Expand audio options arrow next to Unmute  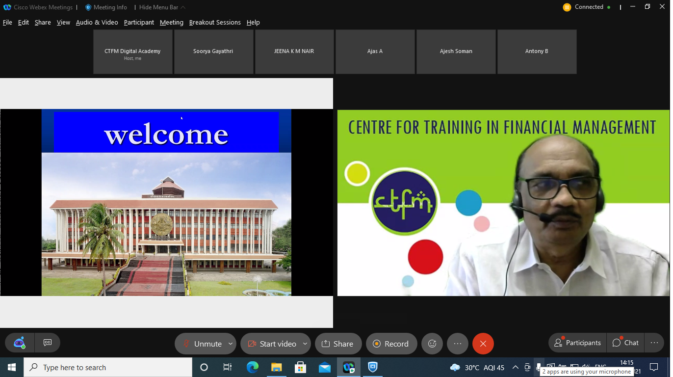[x=231, y=344]
